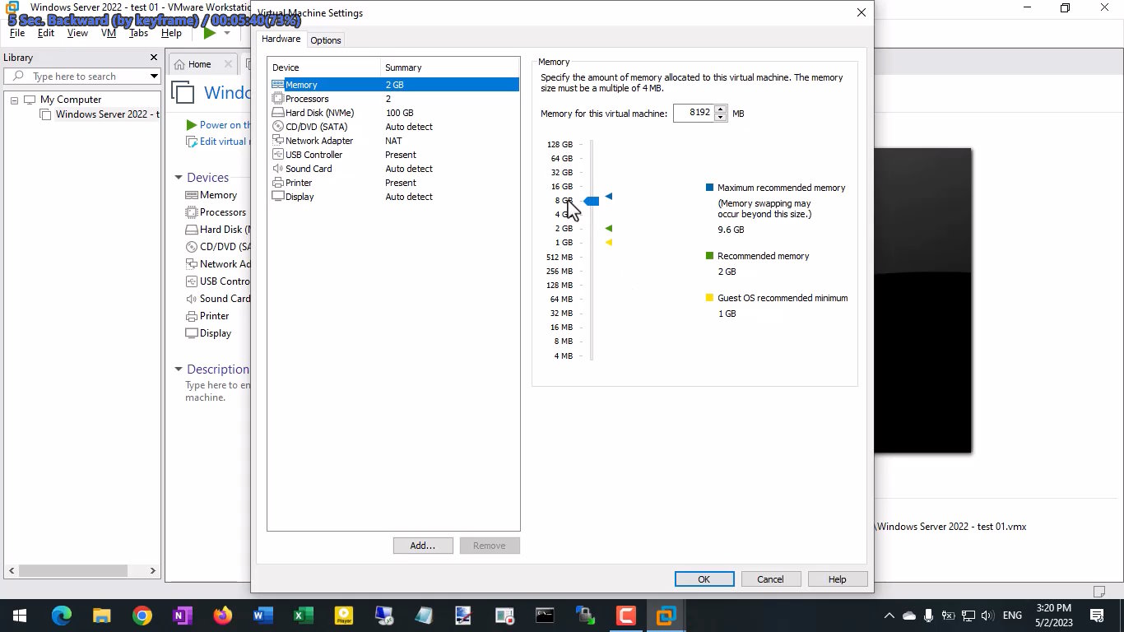This screenshot has height=632, width=1124.
Task: Switch to the Options tab
Action: click(326, 40)
